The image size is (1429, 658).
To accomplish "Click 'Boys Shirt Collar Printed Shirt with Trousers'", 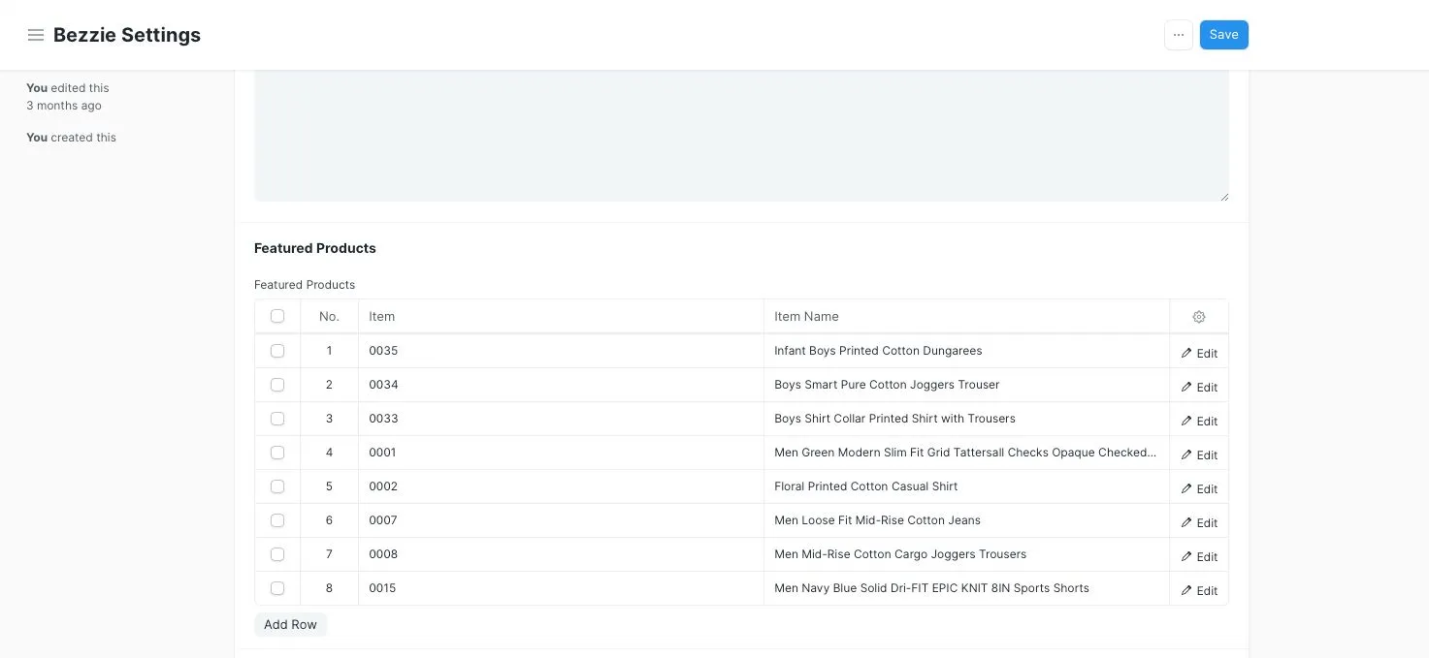I will pyautogui.click(x=966, y=419).
